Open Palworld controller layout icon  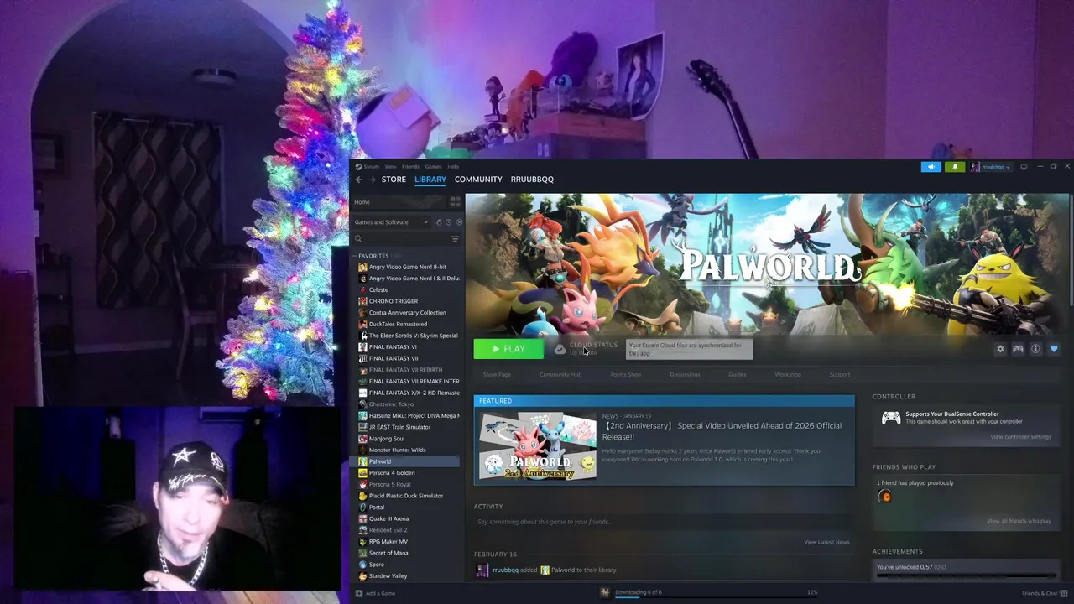(1018, 349)
